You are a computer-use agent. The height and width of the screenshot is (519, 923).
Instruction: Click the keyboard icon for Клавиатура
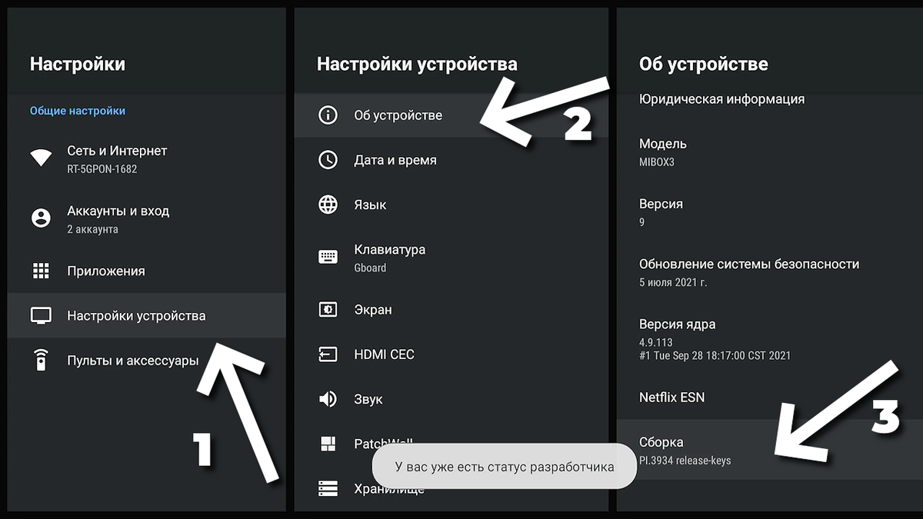coord(329,255)
